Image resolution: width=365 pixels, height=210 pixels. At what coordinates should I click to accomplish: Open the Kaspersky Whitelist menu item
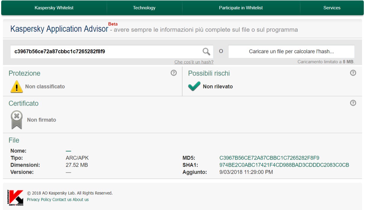pyautogui.click(x=54, y=8)
